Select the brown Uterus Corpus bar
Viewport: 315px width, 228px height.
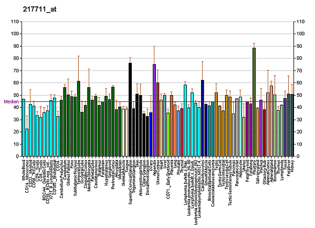[x=157, y=120]
